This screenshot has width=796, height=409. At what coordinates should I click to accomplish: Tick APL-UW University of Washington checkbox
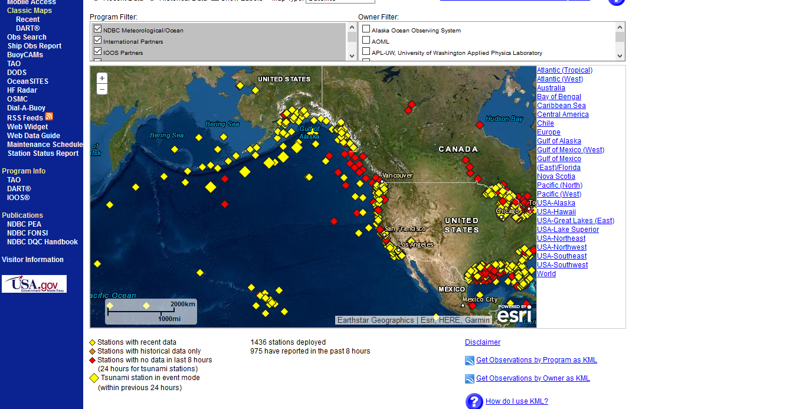click(366, 51)
